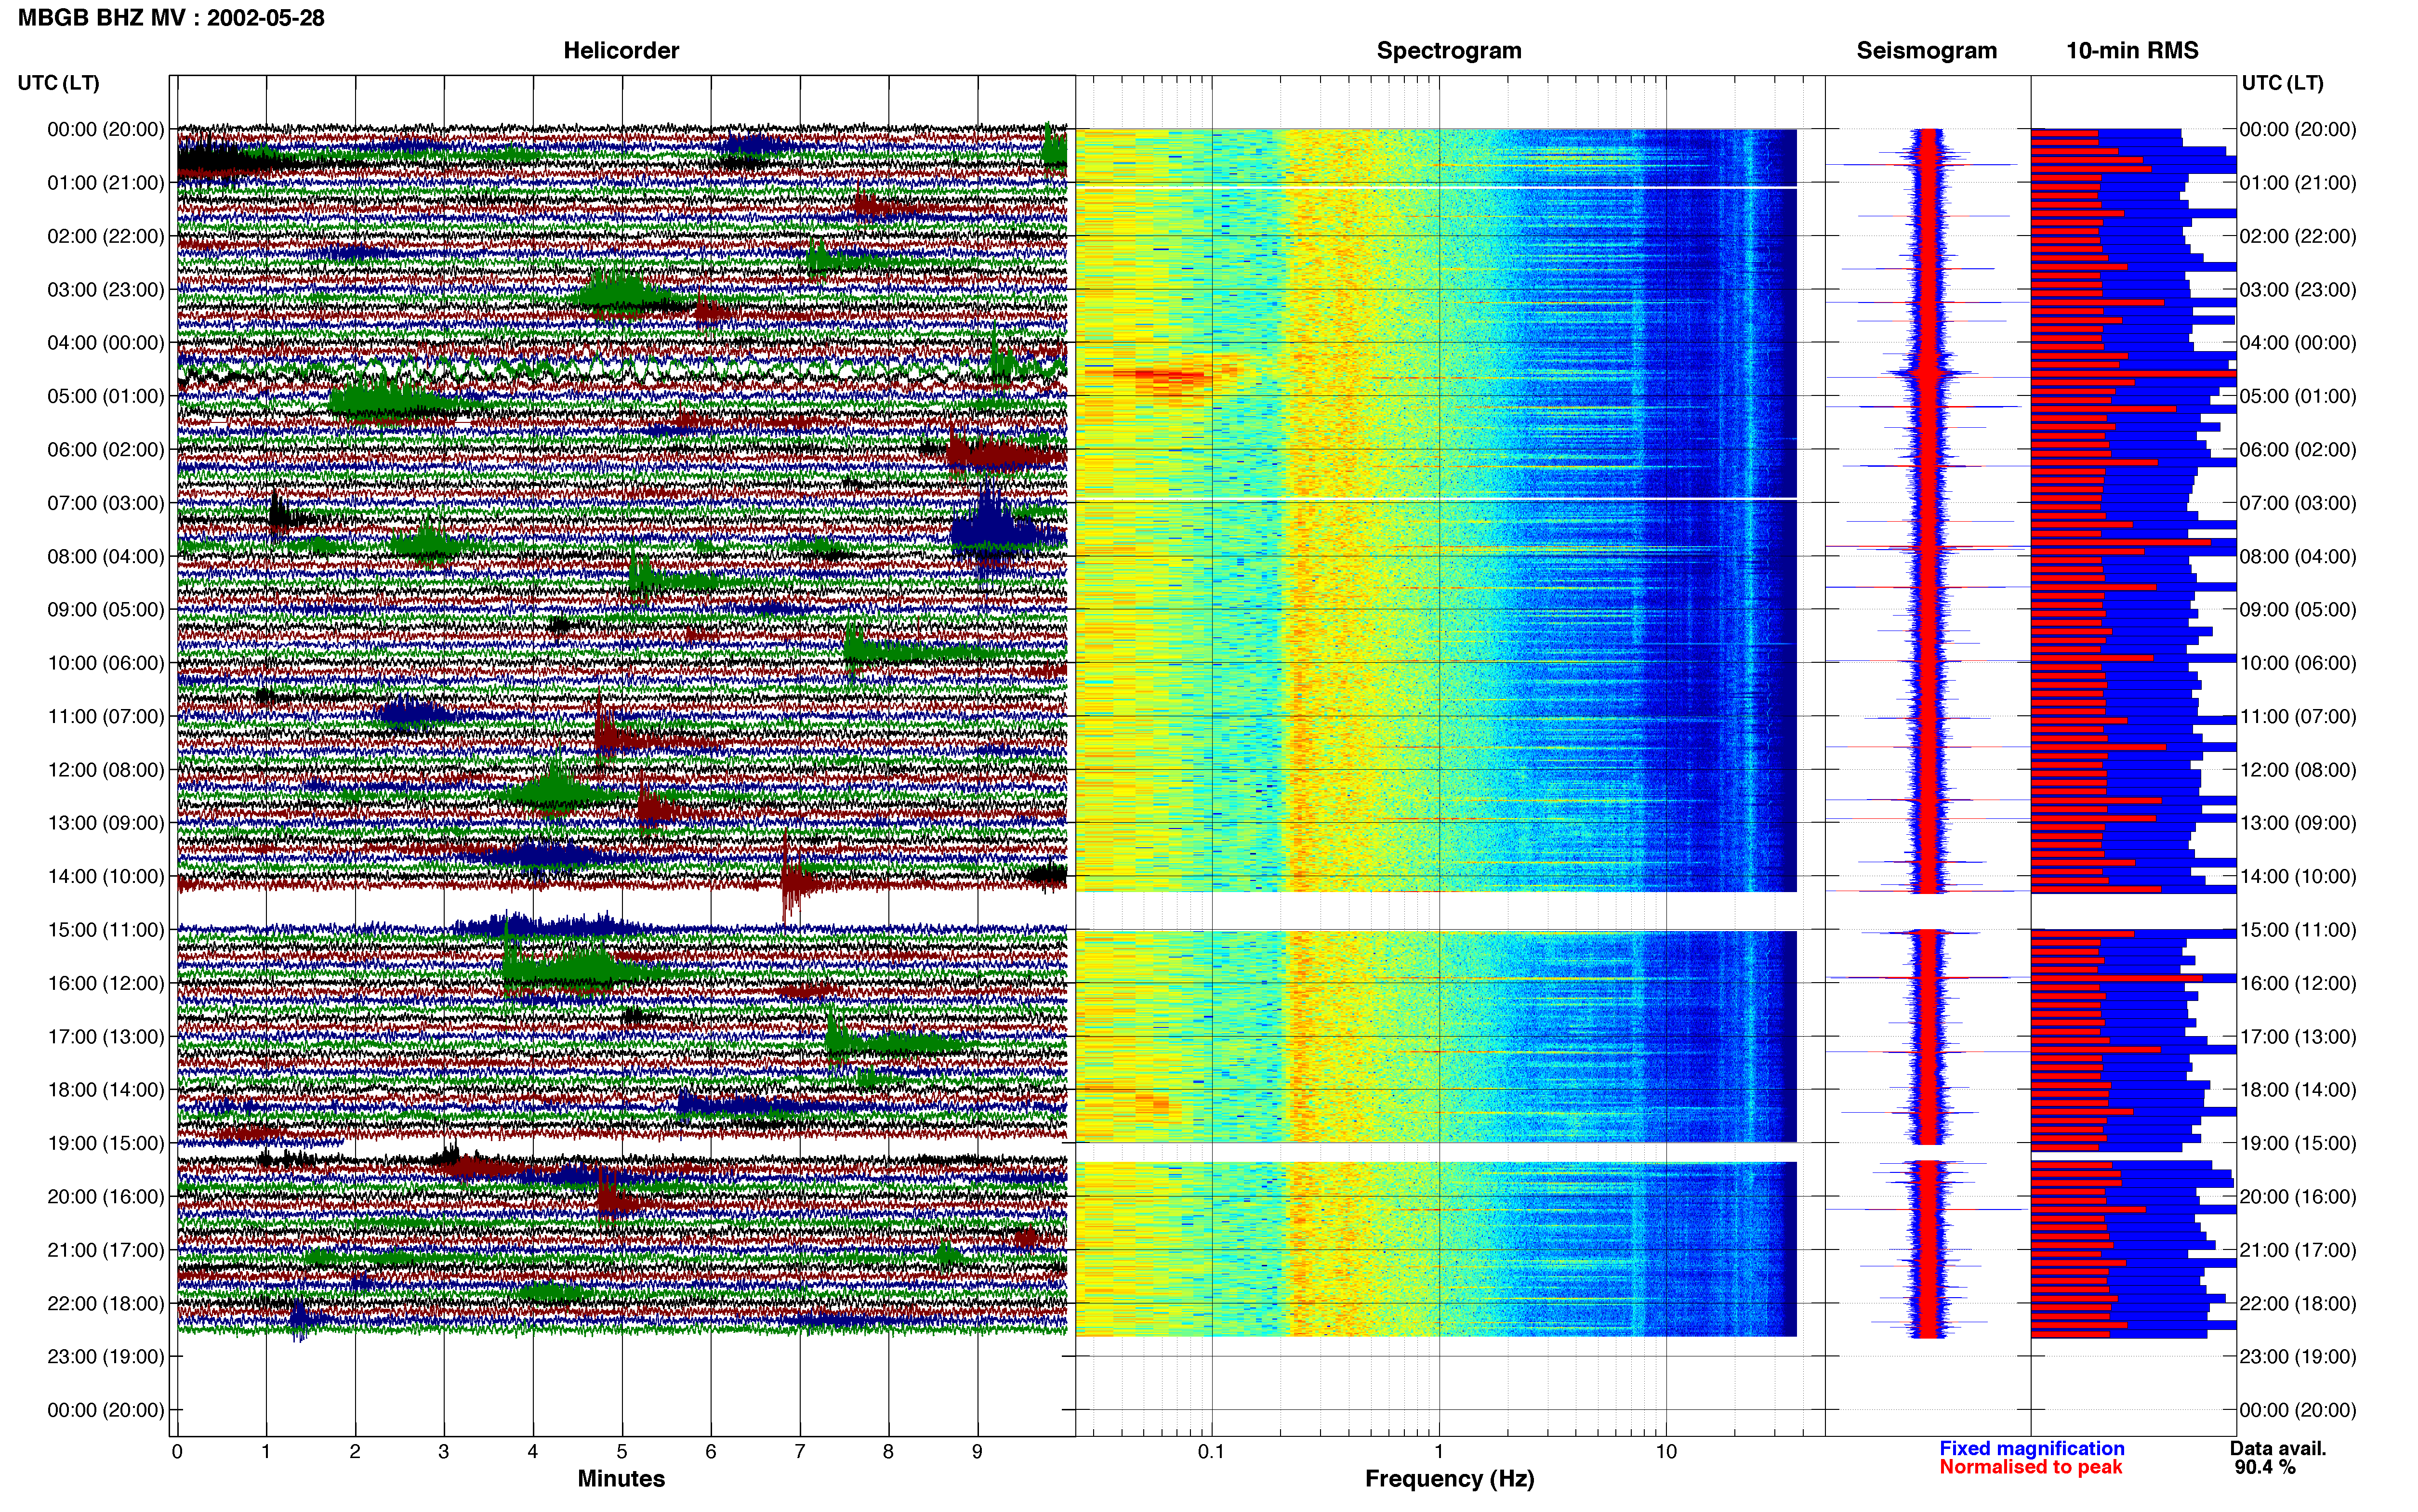
Task: Click the '10' frequency tick label
Action: point(1666,1452)
